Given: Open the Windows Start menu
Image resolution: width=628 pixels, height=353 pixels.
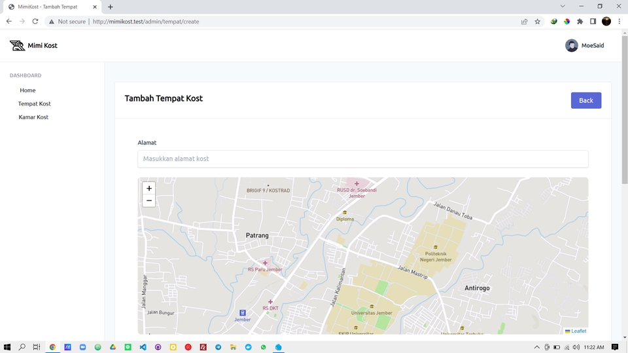Looking at the screenshot, I should [7, 347].
